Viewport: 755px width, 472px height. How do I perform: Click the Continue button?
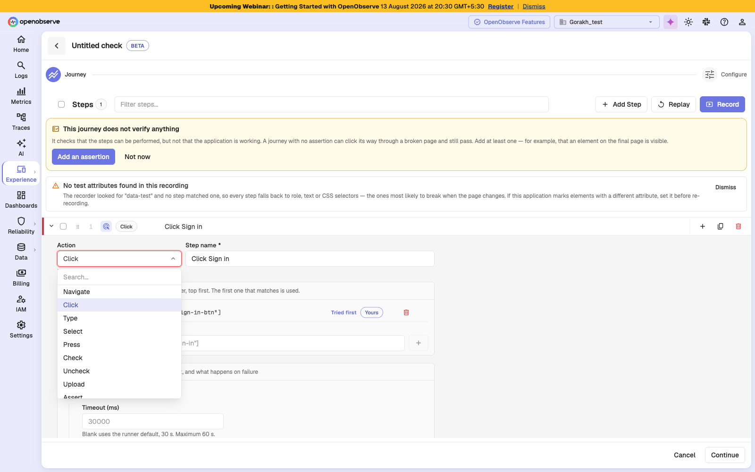coord(725,455)
